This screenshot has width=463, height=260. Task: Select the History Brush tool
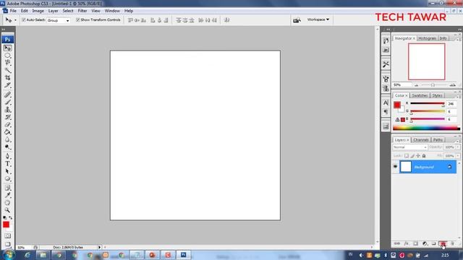(8, 117)
